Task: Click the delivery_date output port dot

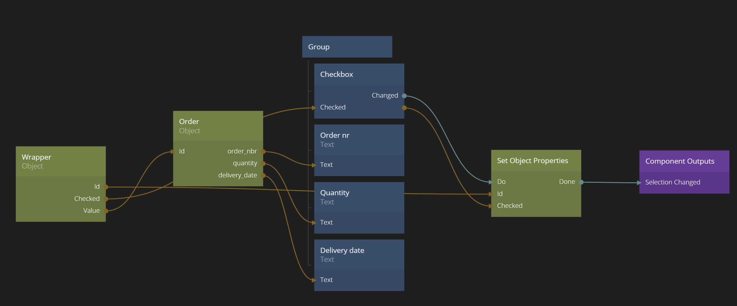Action: tap(263, 176)
